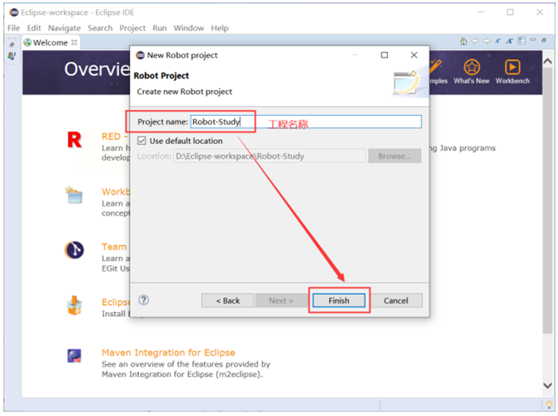Open the Project menu
558x416 pixels.
133,28
